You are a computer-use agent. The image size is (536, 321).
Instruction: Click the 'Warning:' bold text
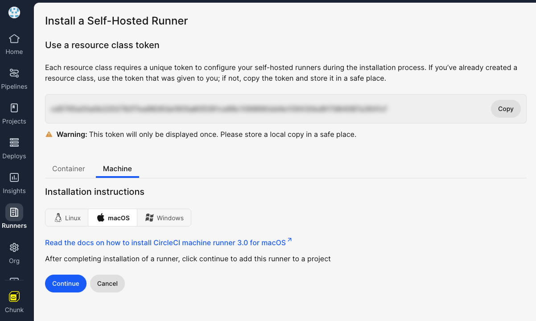[x=72, y=134]
